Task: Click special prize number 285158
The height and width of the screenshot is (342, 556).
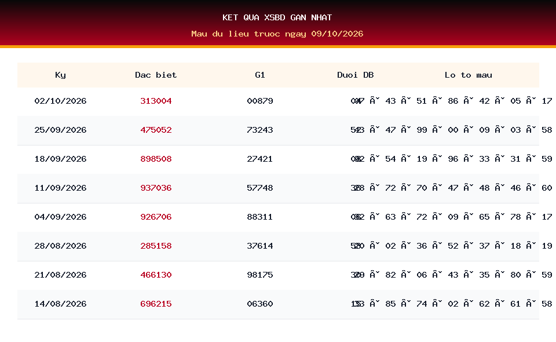Action: click(x=156, y=246)
